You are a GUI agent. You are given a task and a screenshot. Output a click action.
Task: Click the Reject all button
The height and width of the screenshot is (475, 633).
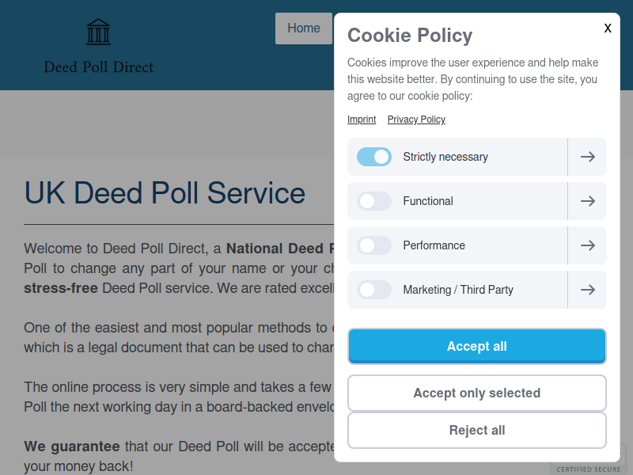[x=477, y=430]
